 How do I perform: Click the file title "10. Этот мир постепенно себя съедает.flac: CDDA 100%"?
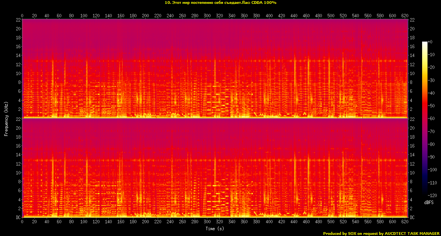[220, 3]
